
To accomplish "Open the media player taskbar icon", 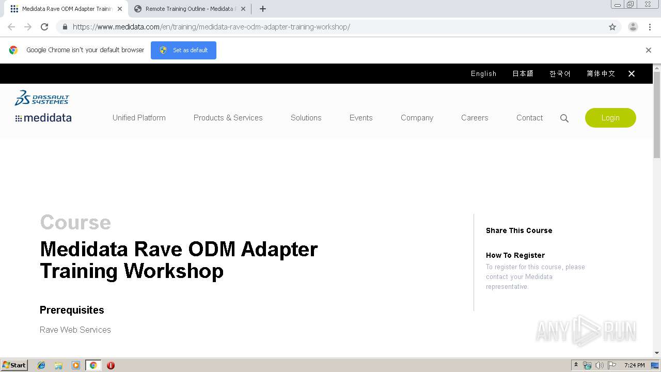I will click(76, 365).
